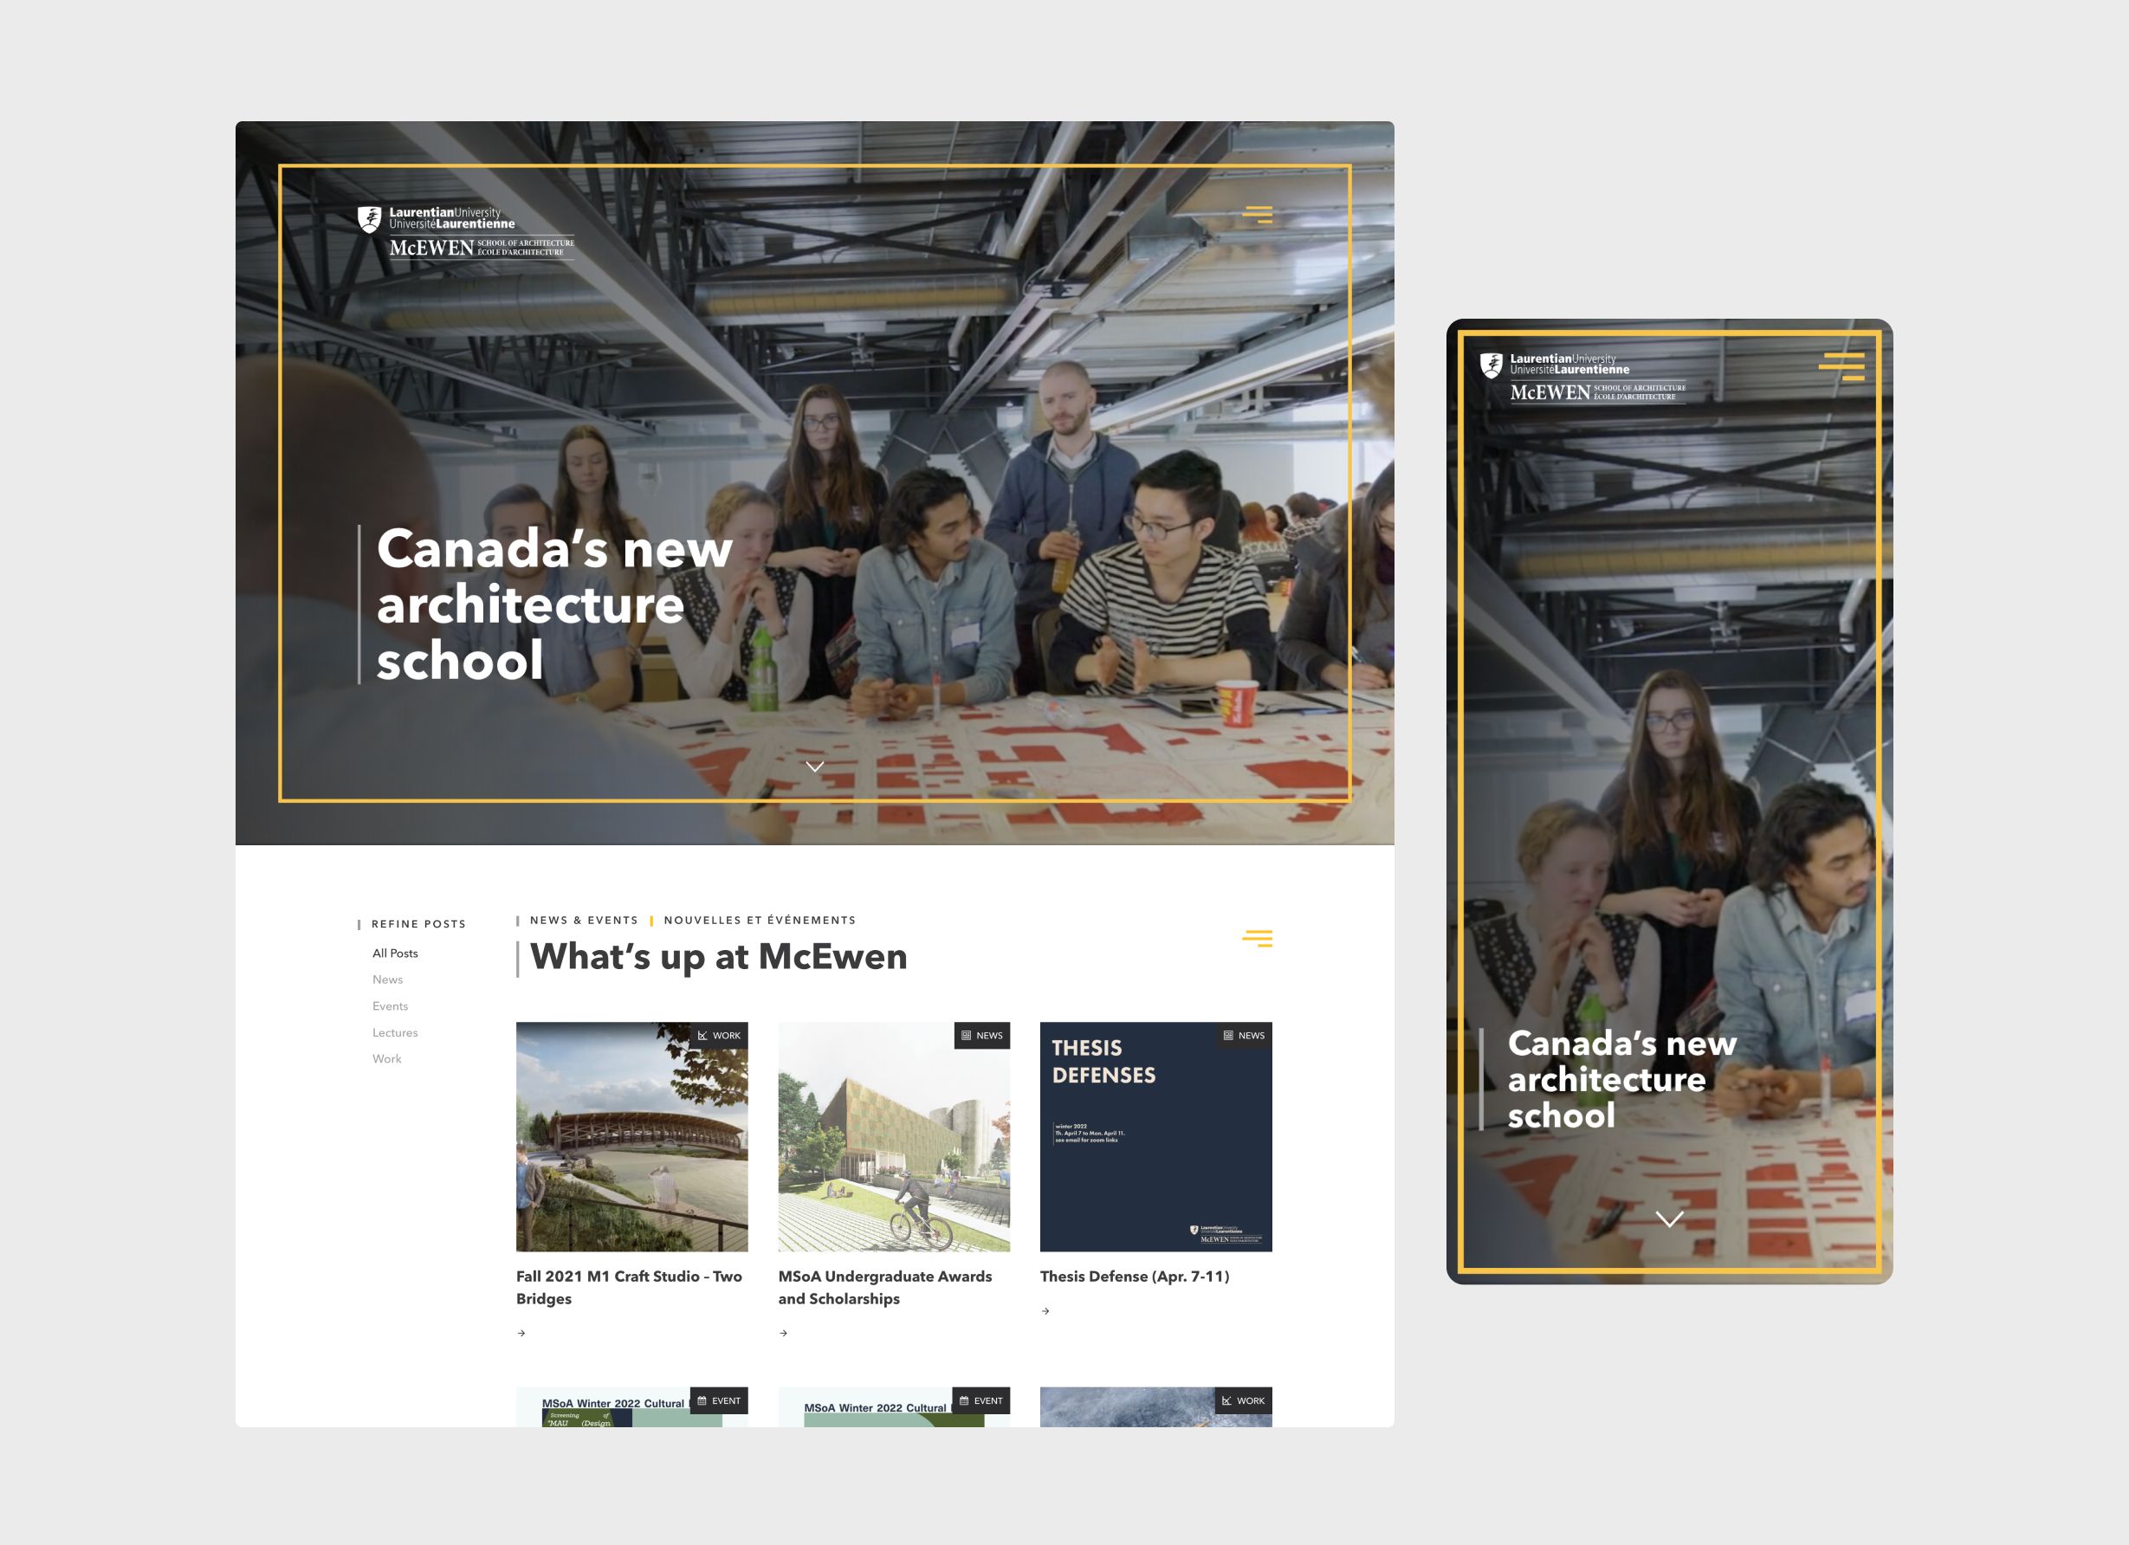Click EVENT tag on first bottom-row card
Image resolution: width=2129 pixels, height=1545 pixels.
[x=719, y=1400]
